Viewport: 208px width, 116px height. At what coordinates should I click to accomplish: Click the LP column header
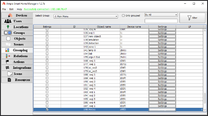189,27
